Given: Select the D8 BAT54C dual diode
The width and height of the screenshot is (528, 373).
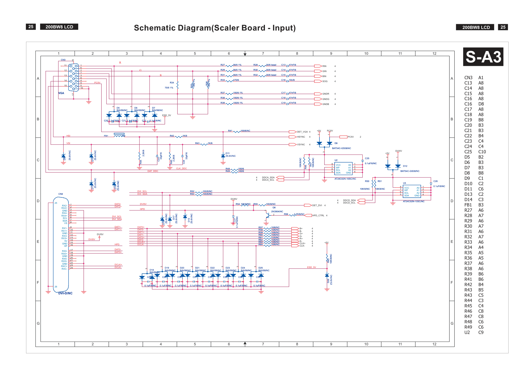Looking at the screenshot, I should 325,144.
